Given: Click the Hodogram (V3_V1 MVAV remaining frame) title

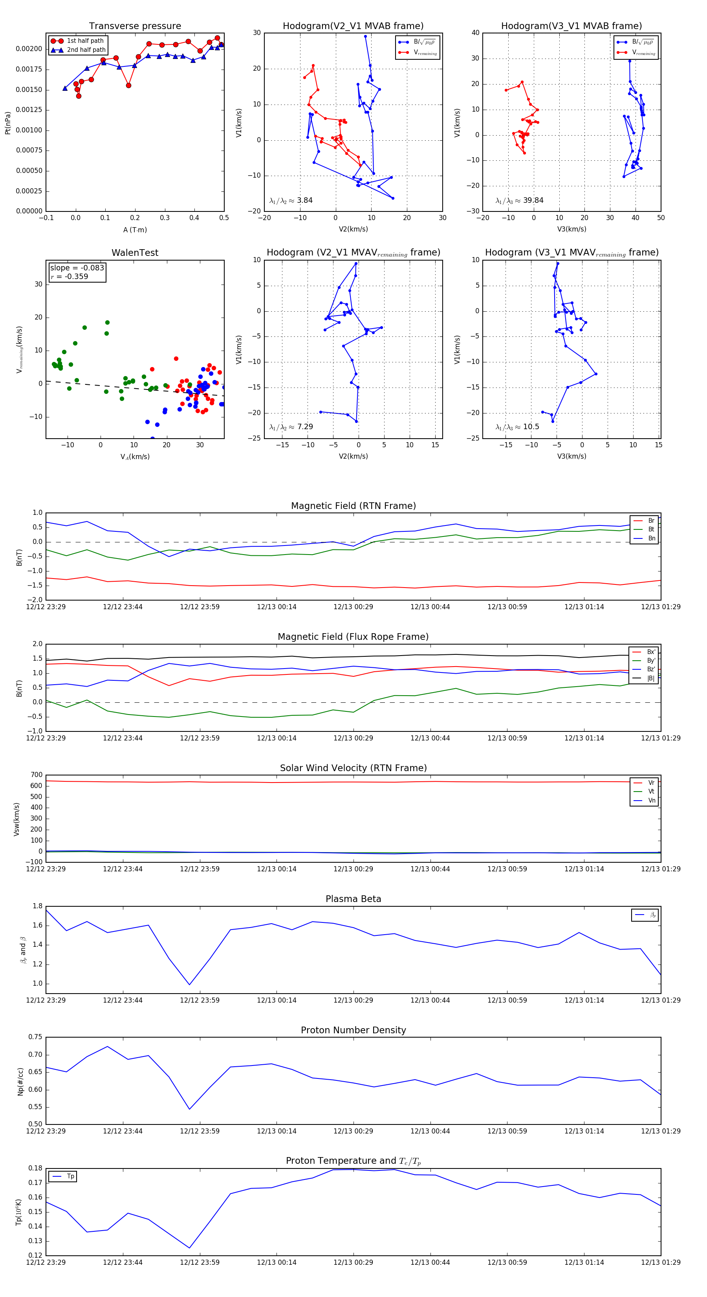Looking at the screenshot, I should pos(571,253).
